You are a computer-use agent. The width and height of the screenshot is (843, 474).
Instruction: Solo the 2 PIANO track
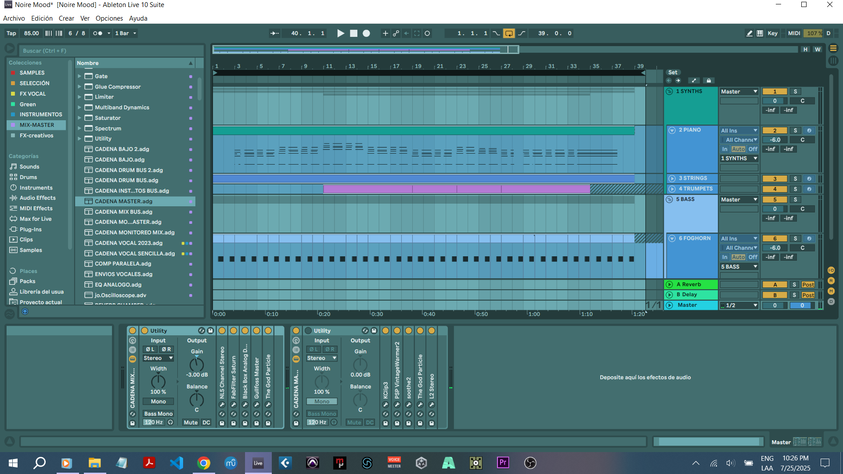[x=795, y=130]
